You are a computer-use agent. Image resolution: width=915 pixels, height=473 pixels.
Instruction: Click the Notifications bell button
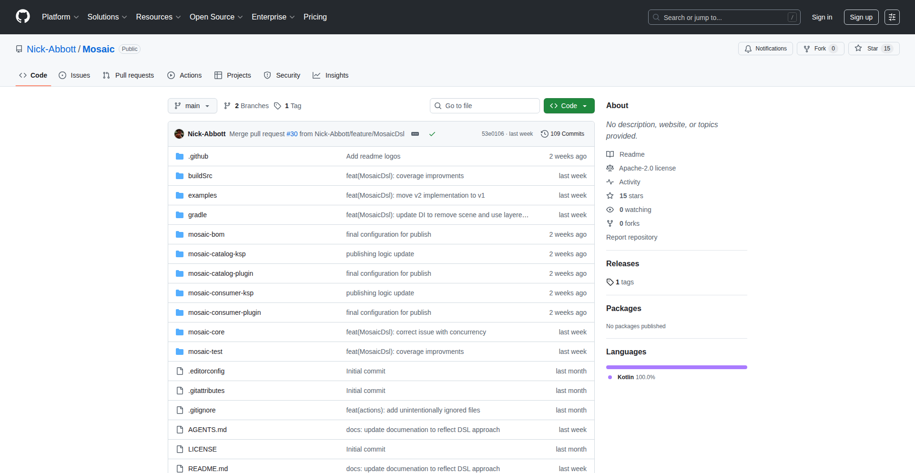point(765,49)
